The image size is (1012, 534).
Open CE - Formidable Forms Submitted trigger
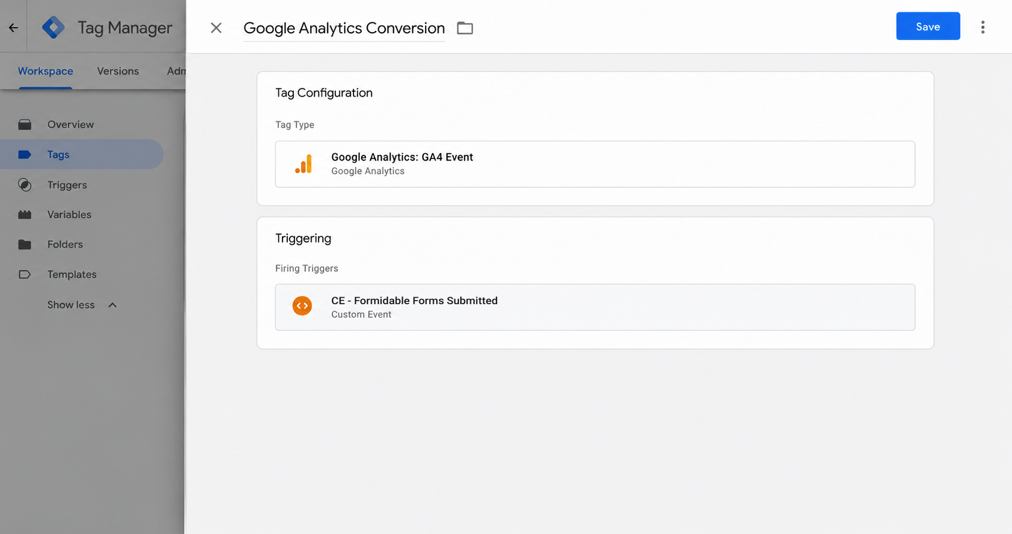click(x=595, y=307)
